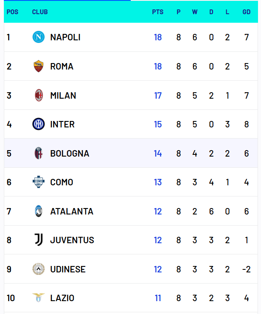The width and height of the screenshot is (261, 314).
Task: Click the Lazio club crest icon
Action: [x=39, y=298]
